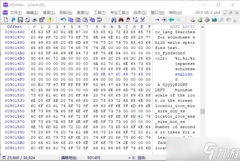This screenshot has height=161, width=240.
Task: Open the 搜索(S) menu
Action: tap(48, 13)
